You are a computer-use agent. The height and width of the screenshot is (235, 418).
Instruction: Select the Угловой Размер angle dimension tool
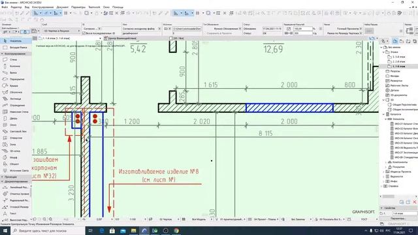(16, 207)
